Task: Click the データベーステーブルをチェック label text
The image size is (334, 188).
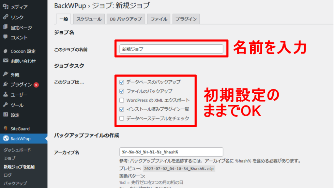Action: [158, 118]
